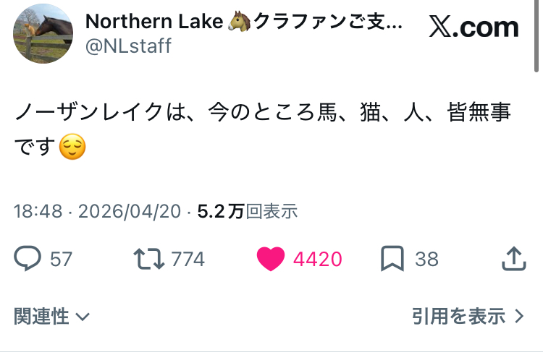Click the vertical scrollbar at right edge
Image resolution: width=543 pixels, height=355 pixels.
pyautogui.click(x=537, y=36)
